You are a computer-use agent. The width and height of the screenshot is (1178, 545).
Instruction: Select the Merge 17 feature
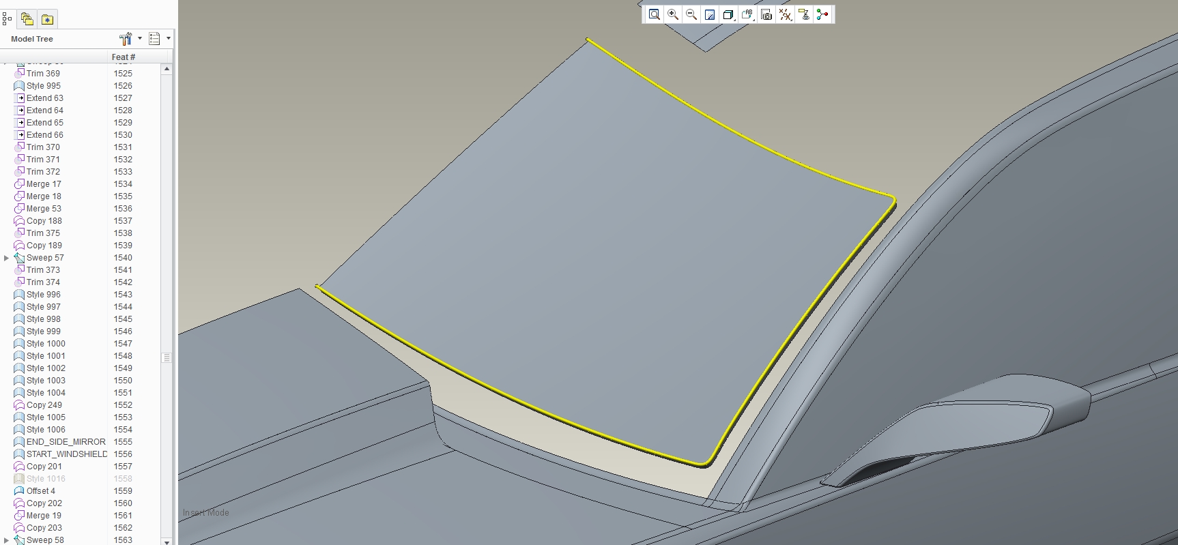tap(44, 184)
